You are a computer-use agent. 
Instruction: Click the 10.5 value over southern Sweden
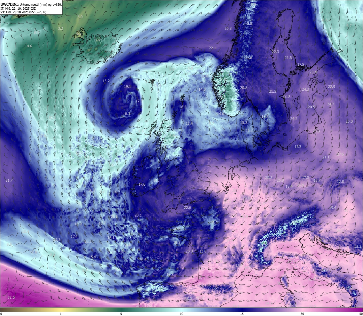pos(265,117)
